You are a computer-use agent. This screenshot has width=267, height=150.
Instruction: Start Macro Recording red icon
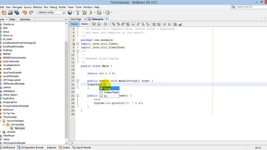pos(164,24)
